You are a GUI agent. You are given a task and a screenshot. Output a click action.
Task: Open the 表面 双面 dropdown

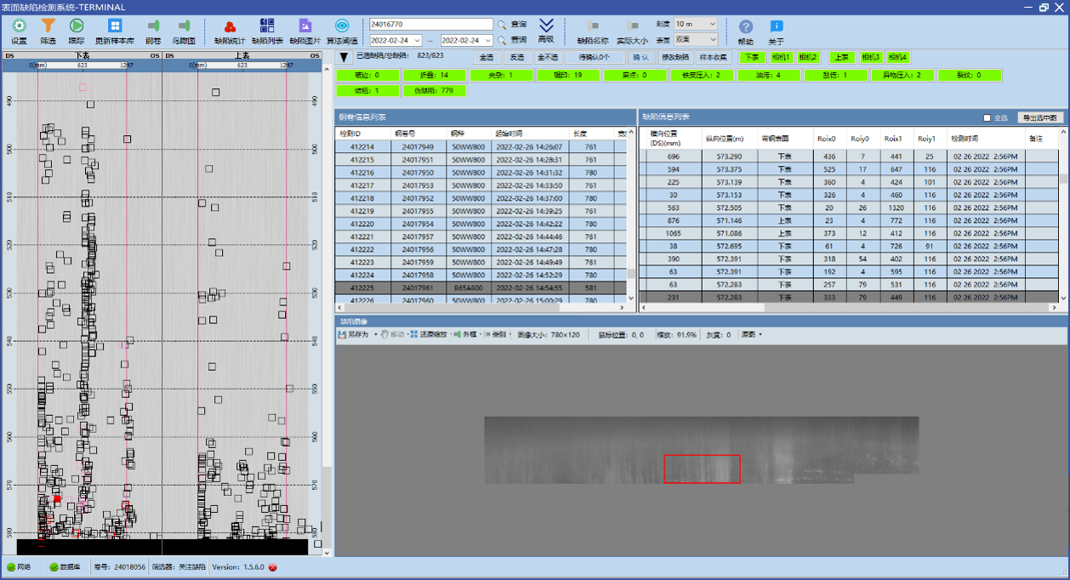pyautogui.click(x=695, y=39)
